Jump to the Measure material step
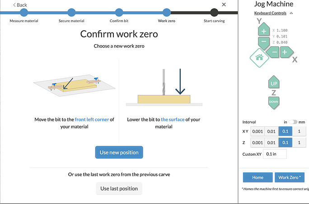The width and height of the screenshot is (309, 204). [24, 13]
